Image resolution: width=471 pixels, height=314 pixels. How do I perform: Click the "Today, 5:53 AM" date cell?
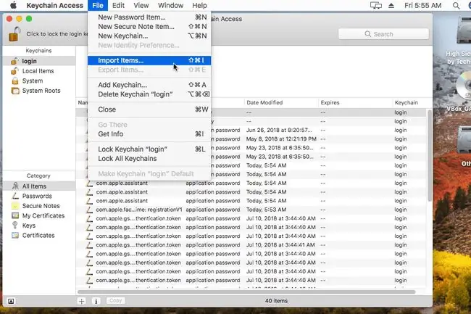[x=266, y=210]
